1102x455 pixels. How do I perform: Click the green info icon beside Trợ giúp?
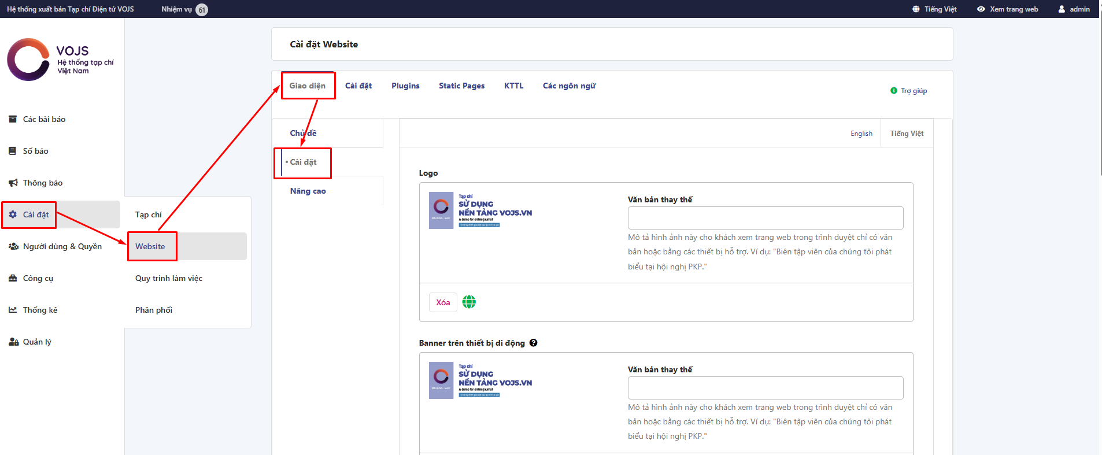pyautogui.click(x=894, y=91)
